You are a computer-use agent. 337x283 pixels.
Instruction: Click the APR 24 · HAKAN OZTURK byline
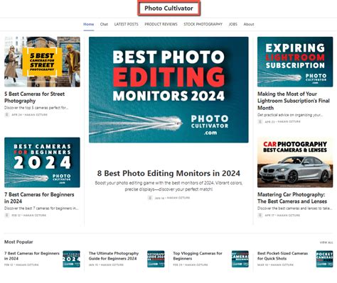click(29, 115)
